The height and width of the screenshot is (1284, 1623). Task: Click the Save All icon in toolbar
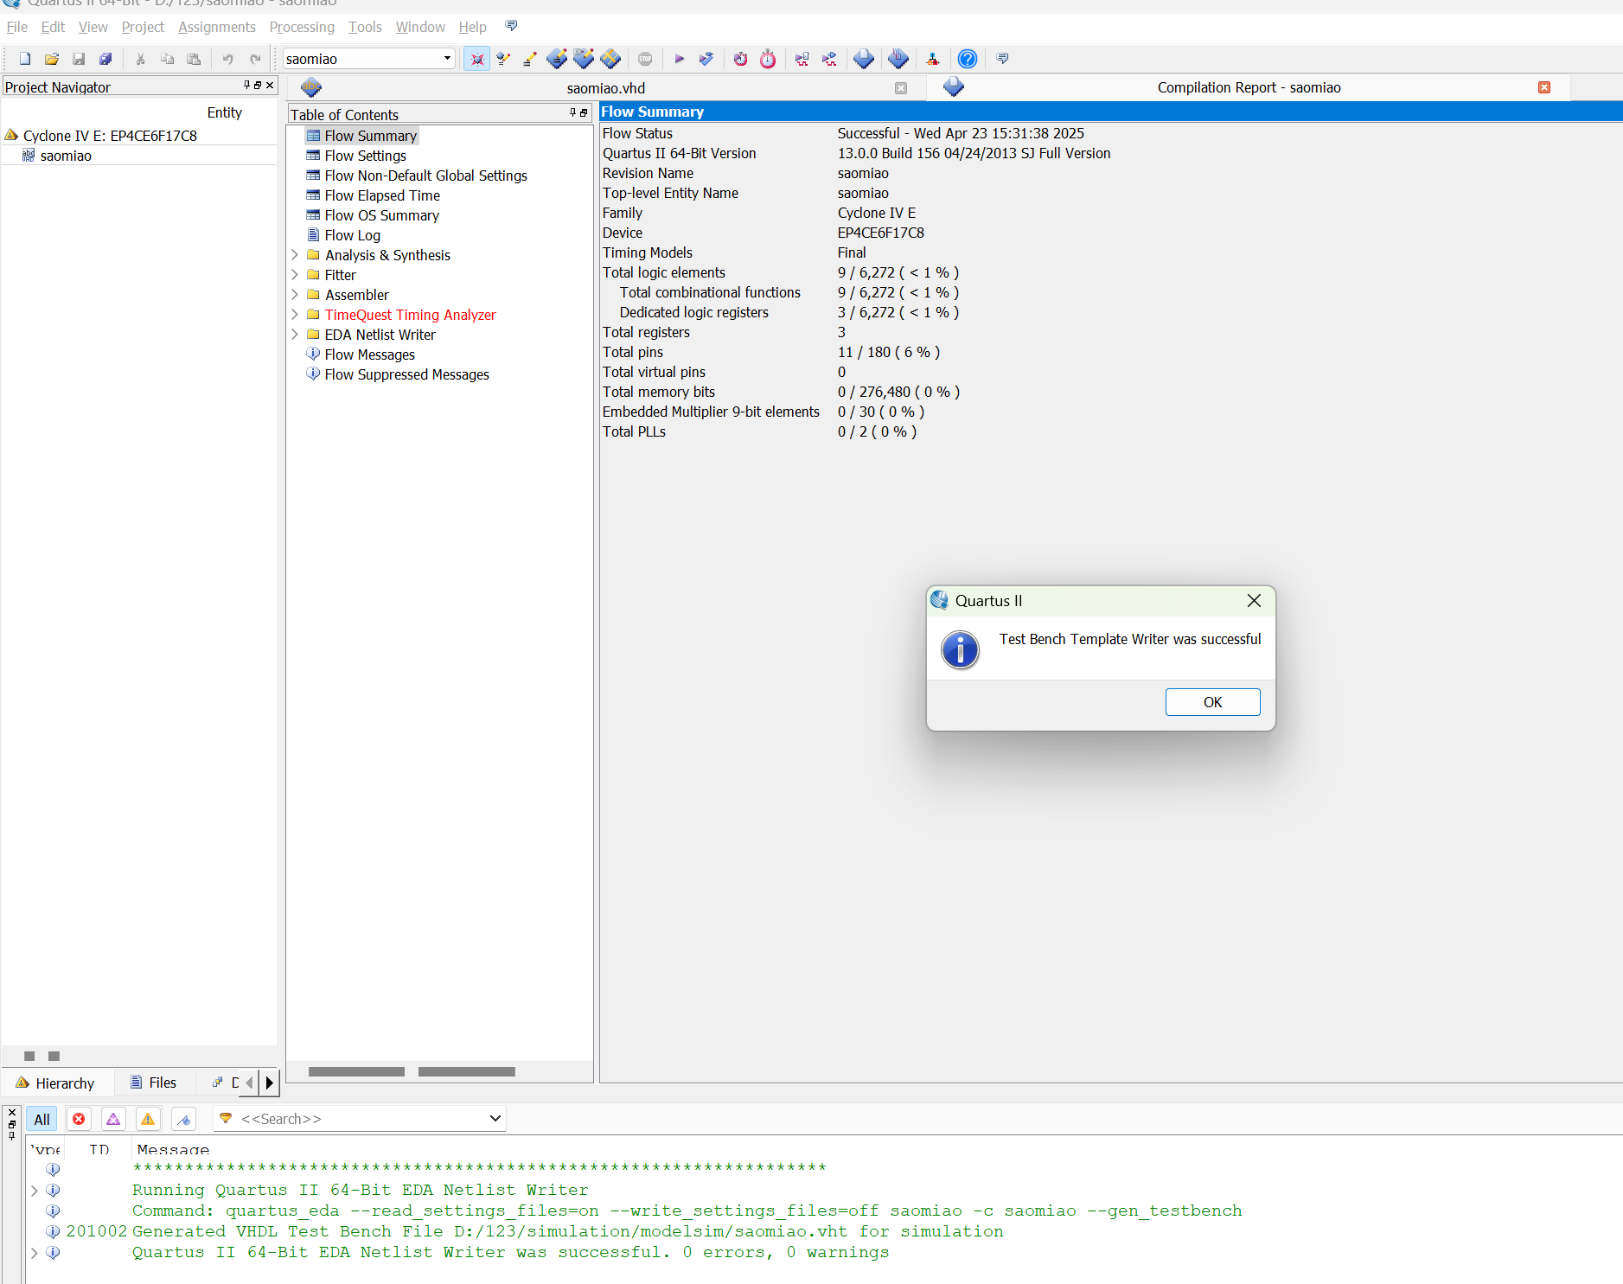point(105,59)
